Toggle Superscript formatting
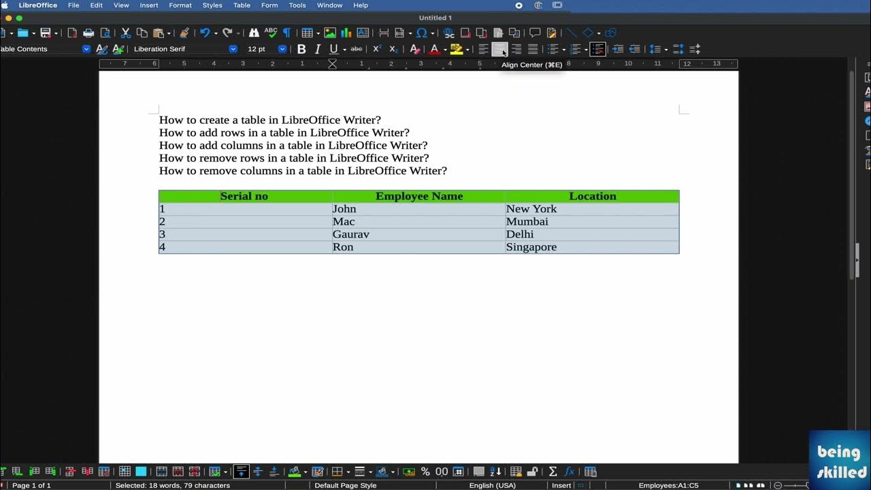Image resolution: width=871 pixels, height=490 pixels. coord(376,49)
